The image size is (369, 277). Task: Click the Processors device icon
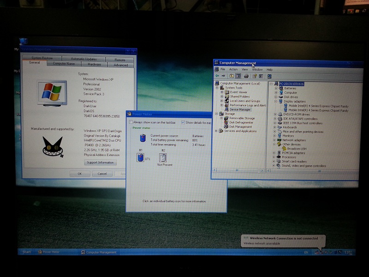279,157
